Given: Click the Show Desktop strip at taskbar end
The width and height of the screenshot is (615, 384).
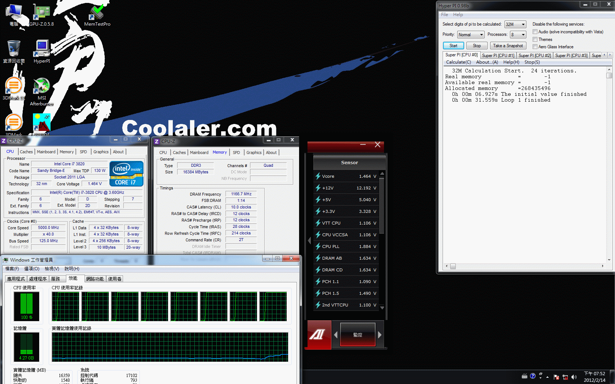Looking at the screenshot, I should (612, 377).
